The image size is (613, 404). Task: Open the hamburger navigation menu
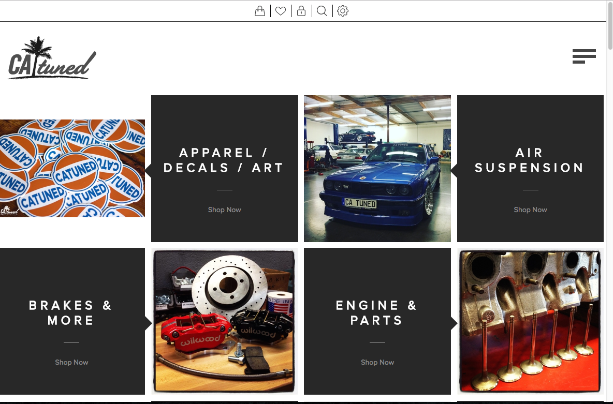(x=584, y=56)
